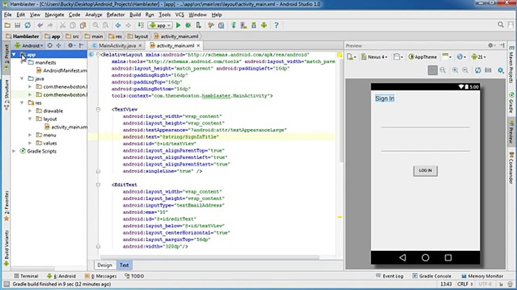
Task: Zoom in on the layout preview
Action: tap(455, 70)
